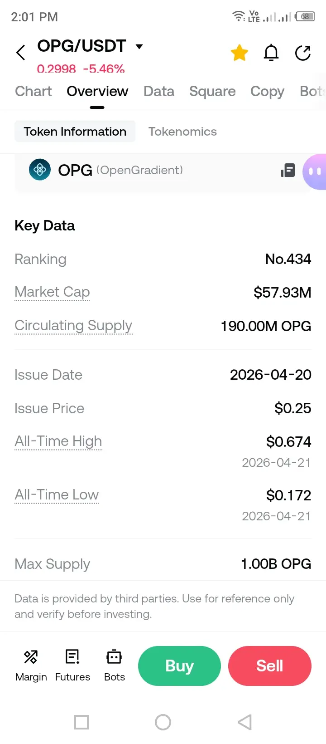
Task: Switch to the Chart tab
Action: (33, 91)
